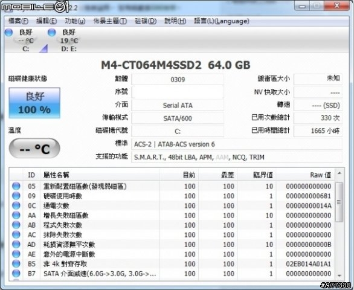Click the Raw 值 column header
This screenshot has width=354, height=290.
coord(305,175)
